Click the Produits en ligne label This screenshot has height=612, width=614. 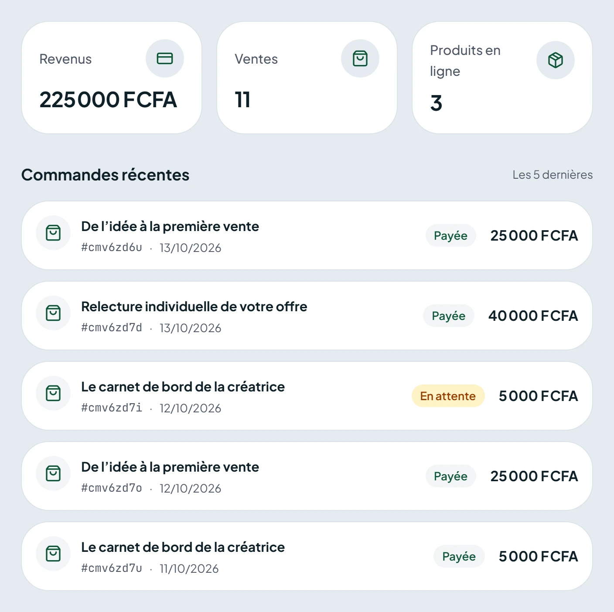(465, 61)
